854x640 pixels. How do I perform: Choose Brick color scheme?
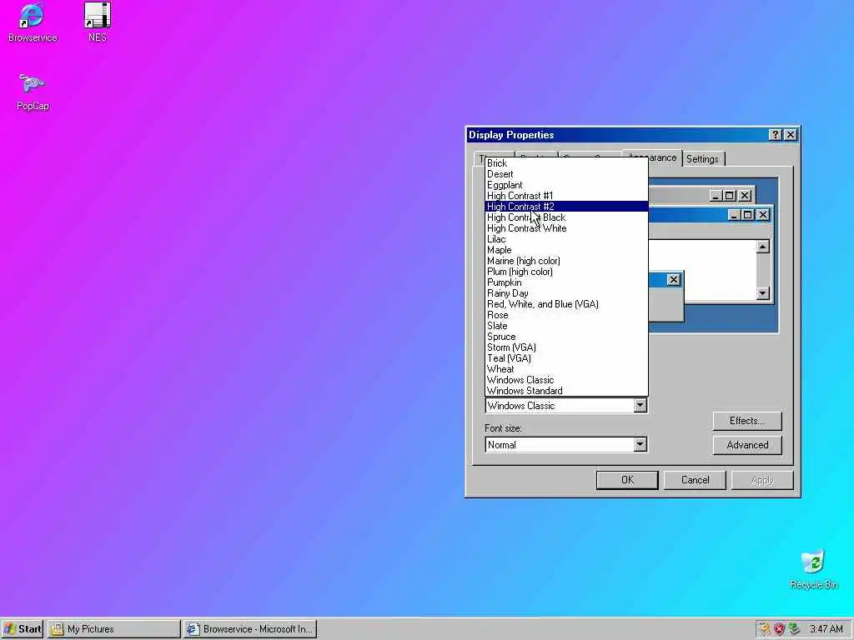pos(566,163)
